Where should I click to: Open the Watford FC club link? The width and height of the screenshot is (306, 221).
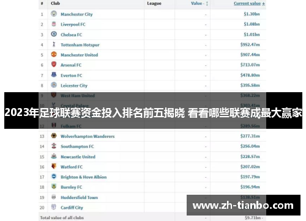tap(72, 167)
